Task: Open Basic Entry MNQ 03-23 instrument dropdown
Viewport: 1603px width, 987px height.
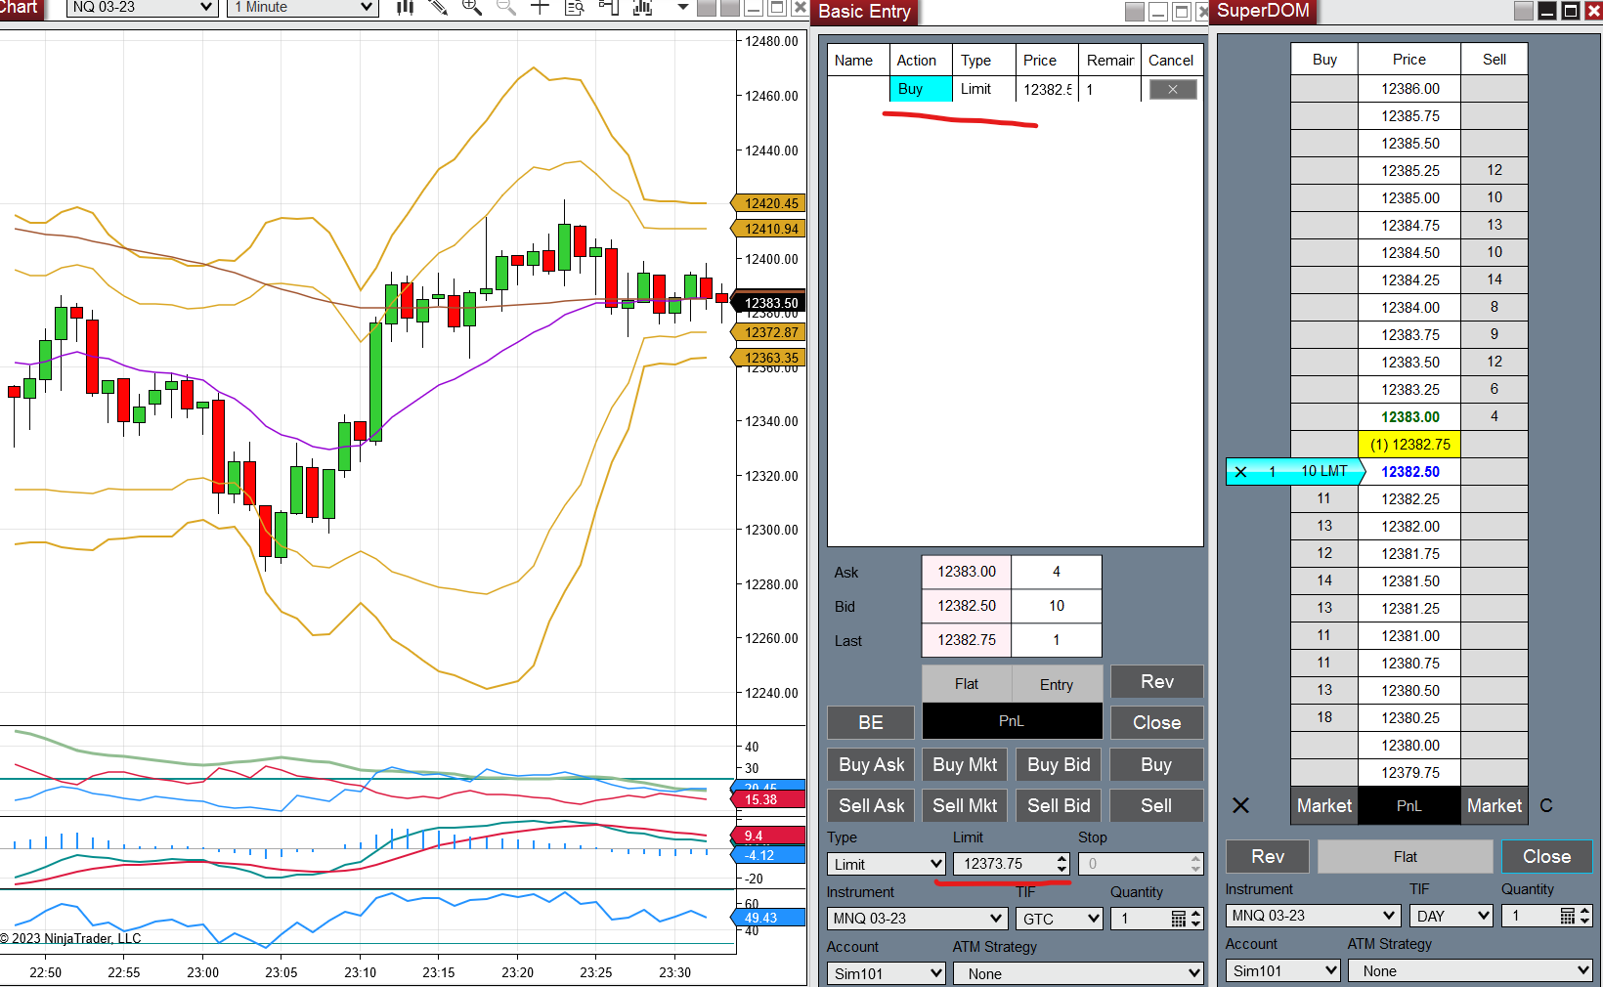Action: (x=917, y=919)
